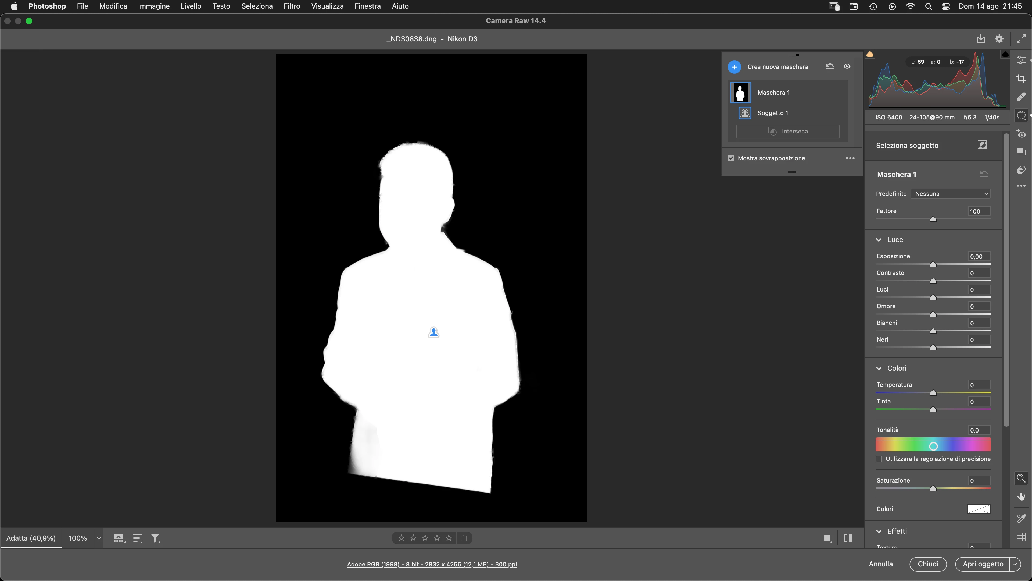Select the Hand tool
1032x581 pixels.
(1021, 496)
